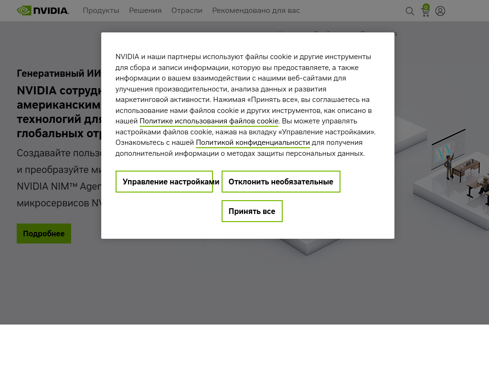Open the Отрасли menu
The height and width of the screenshot is (366, 489).
(x=187, y=10)
